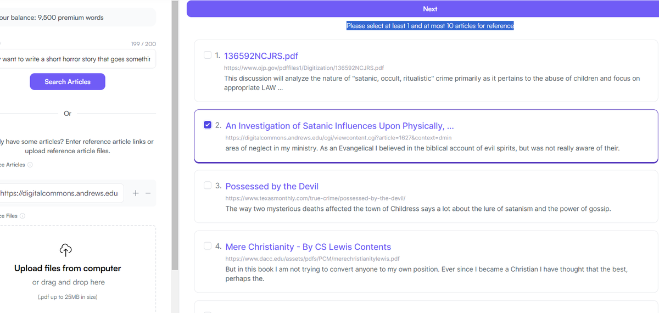Click the Next button
The image size is (659, 313).
point(430,9)
